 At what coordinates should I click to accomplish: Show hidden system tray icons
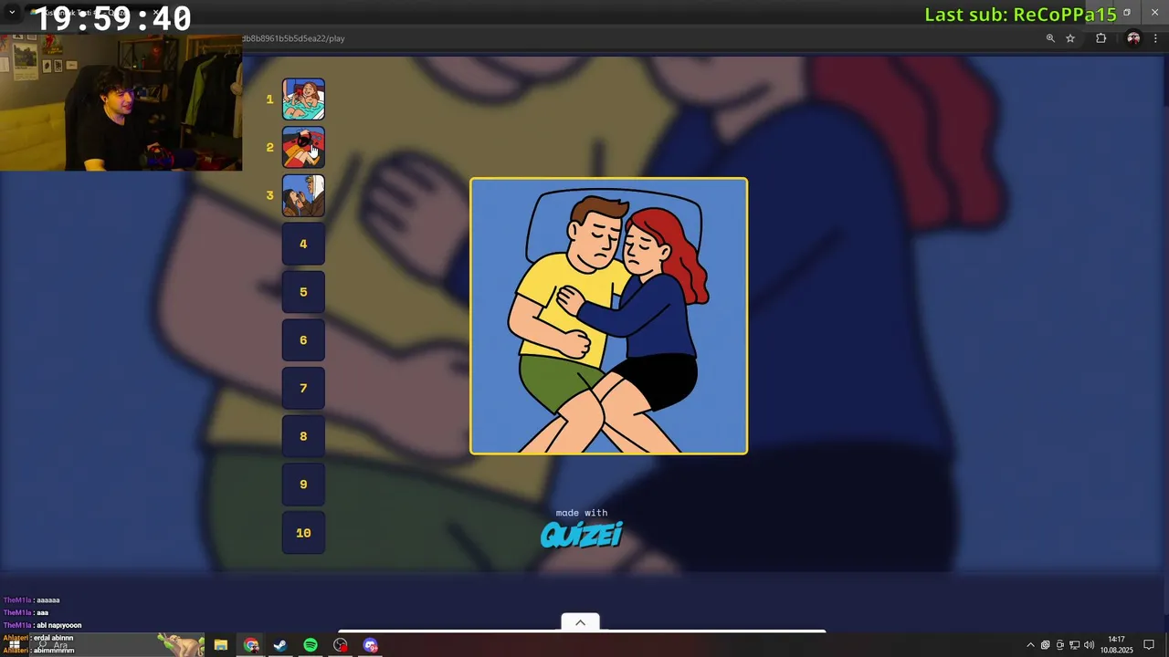point(1031,645)
